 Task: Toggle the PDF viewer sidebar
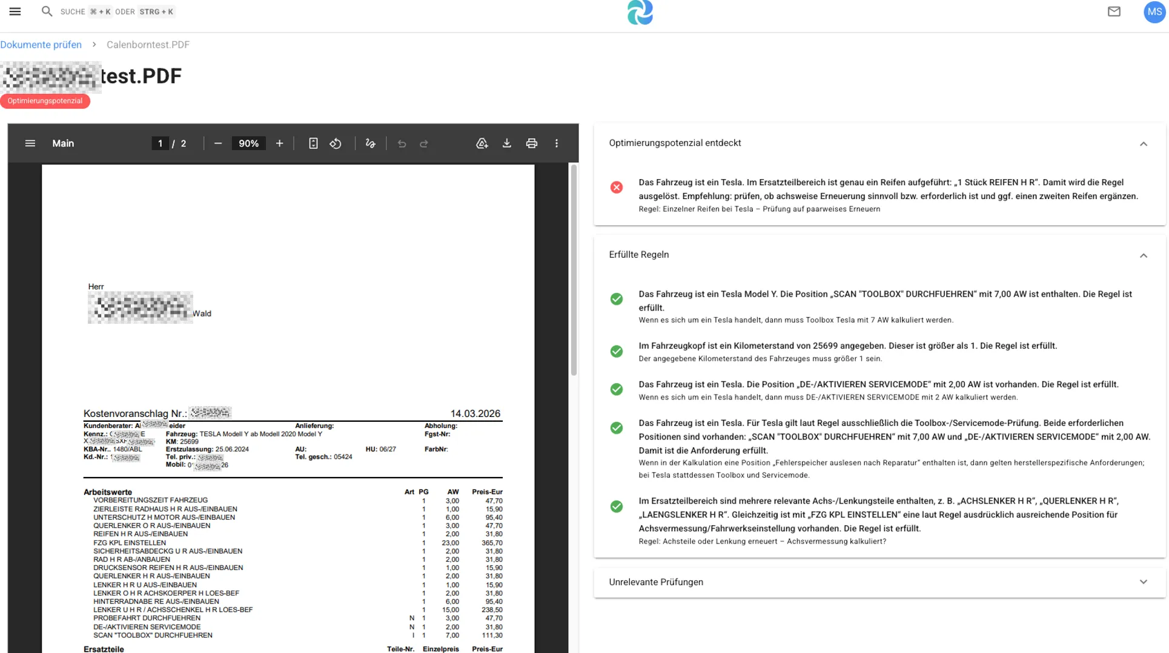coord(30,143)
